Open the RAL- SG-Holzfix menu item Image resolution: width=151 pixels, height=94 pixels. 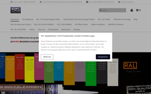point(104,19)
